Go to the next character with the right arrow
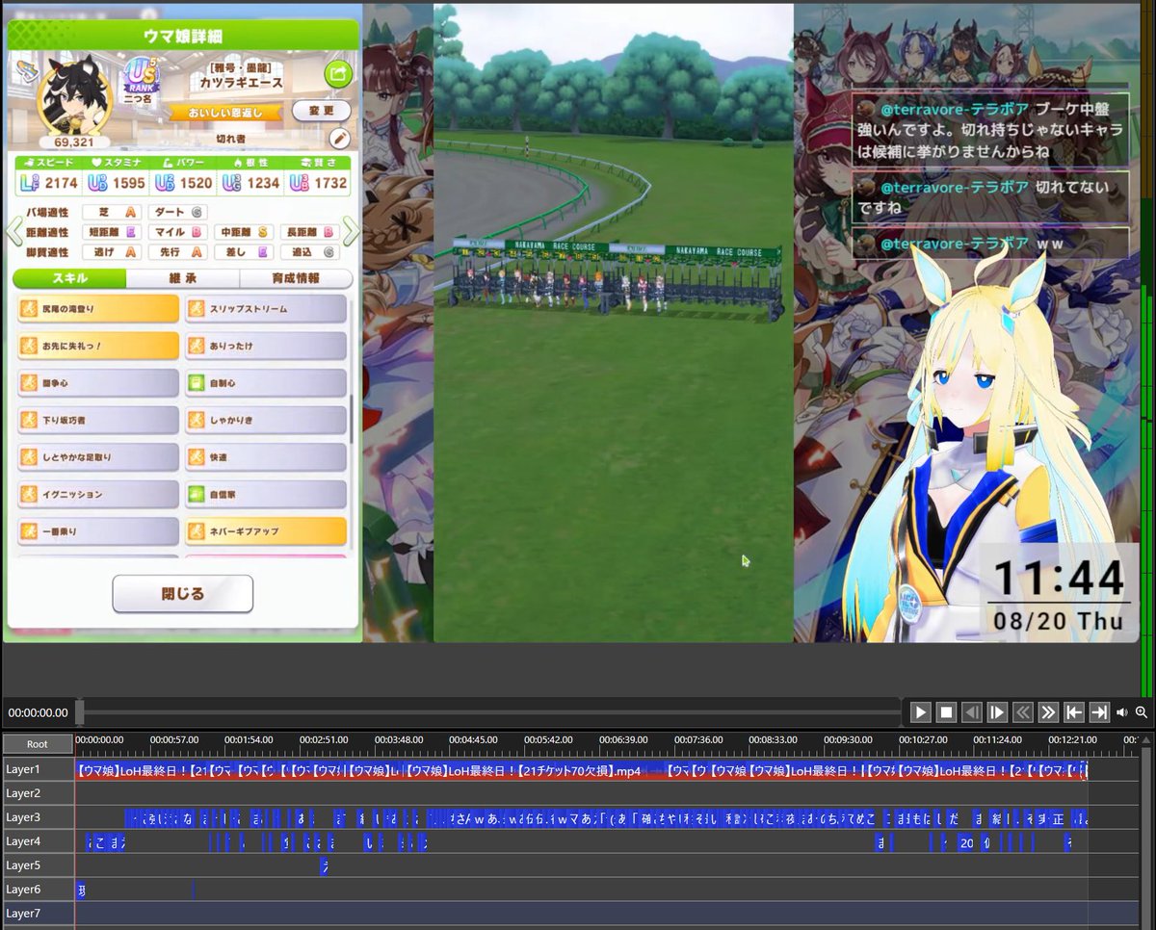This screenshot has width=1156, height=930. [x=352, y=231]
